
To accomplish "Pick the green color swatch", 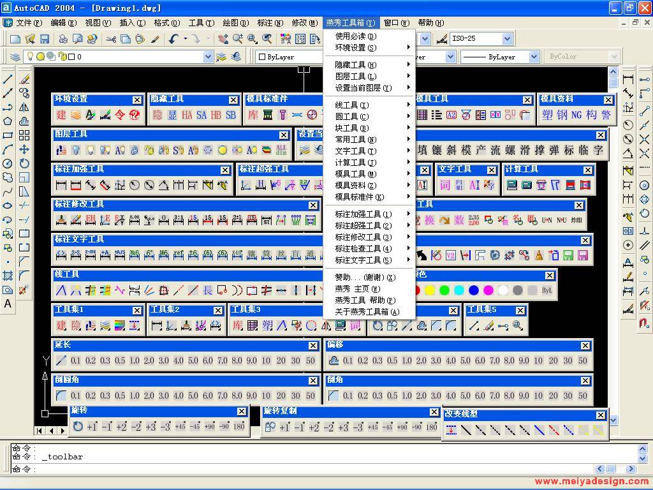I will [x=444, y=290].
